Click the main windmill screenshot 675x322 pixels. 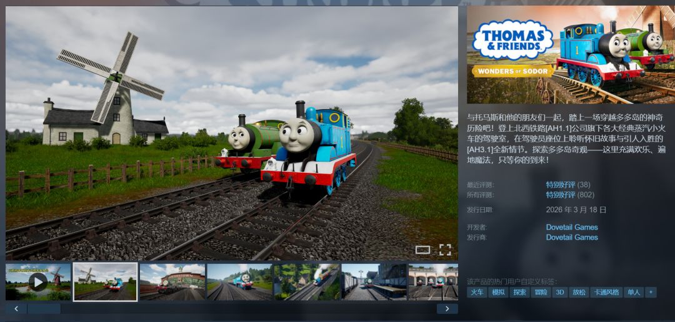[232, 133]
